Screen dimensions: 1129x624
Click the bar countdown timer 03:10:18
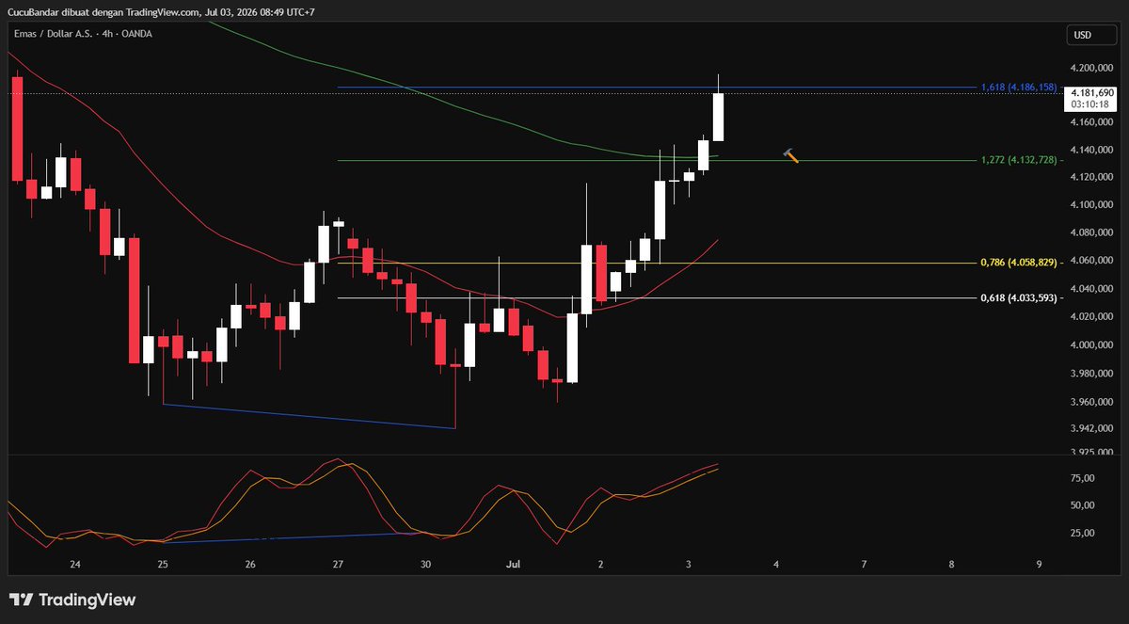(x=1089, y=104)
